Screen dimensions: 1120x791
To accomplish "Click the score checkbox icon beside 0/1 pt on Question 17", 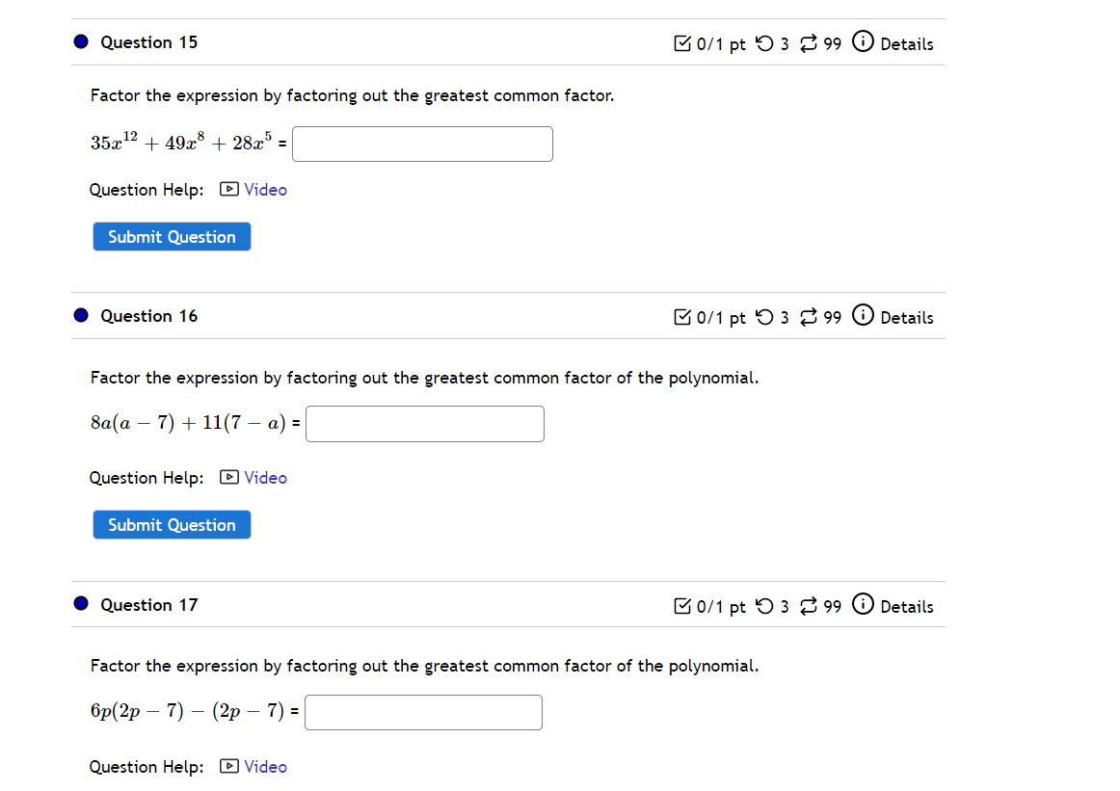I will tap(683, 606).
